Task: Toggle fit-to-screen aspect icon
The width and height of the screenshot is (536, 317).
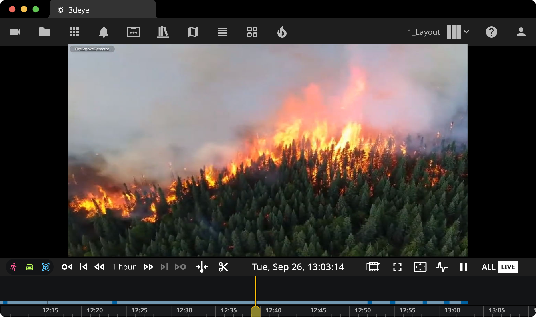Action: click(x=420, y=267)
